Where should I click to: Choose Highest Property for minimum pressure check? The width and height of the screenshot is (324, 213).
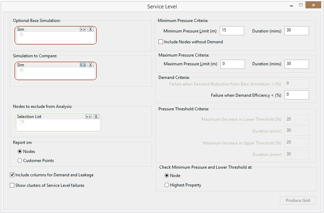tap(167, 185)
